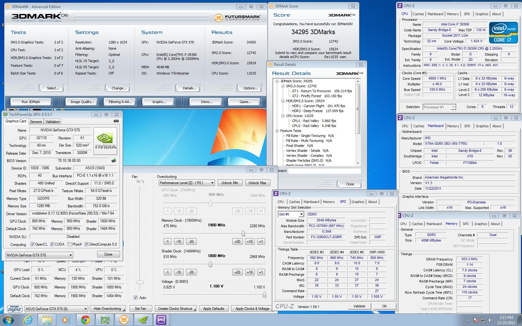This screenshot has height=326, width=522.
Task: Click the save BIOS chip icon in GPU-Z
Action: (x=114, y=161)
